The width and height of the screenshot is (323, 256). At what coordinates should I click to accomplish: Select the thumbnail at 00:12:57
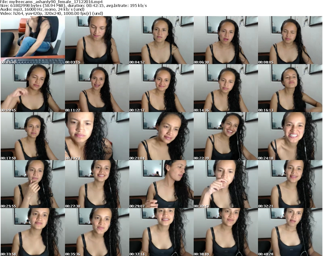coord(161,88)
